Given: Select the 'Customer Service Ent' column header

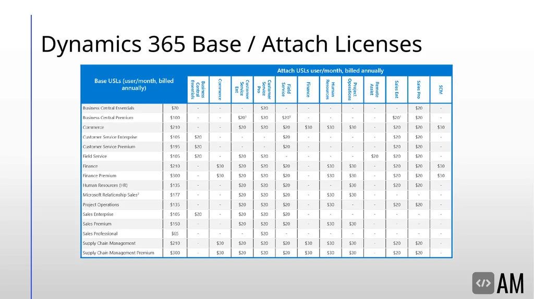Looking at the screenshot, I should coord(242,89).
